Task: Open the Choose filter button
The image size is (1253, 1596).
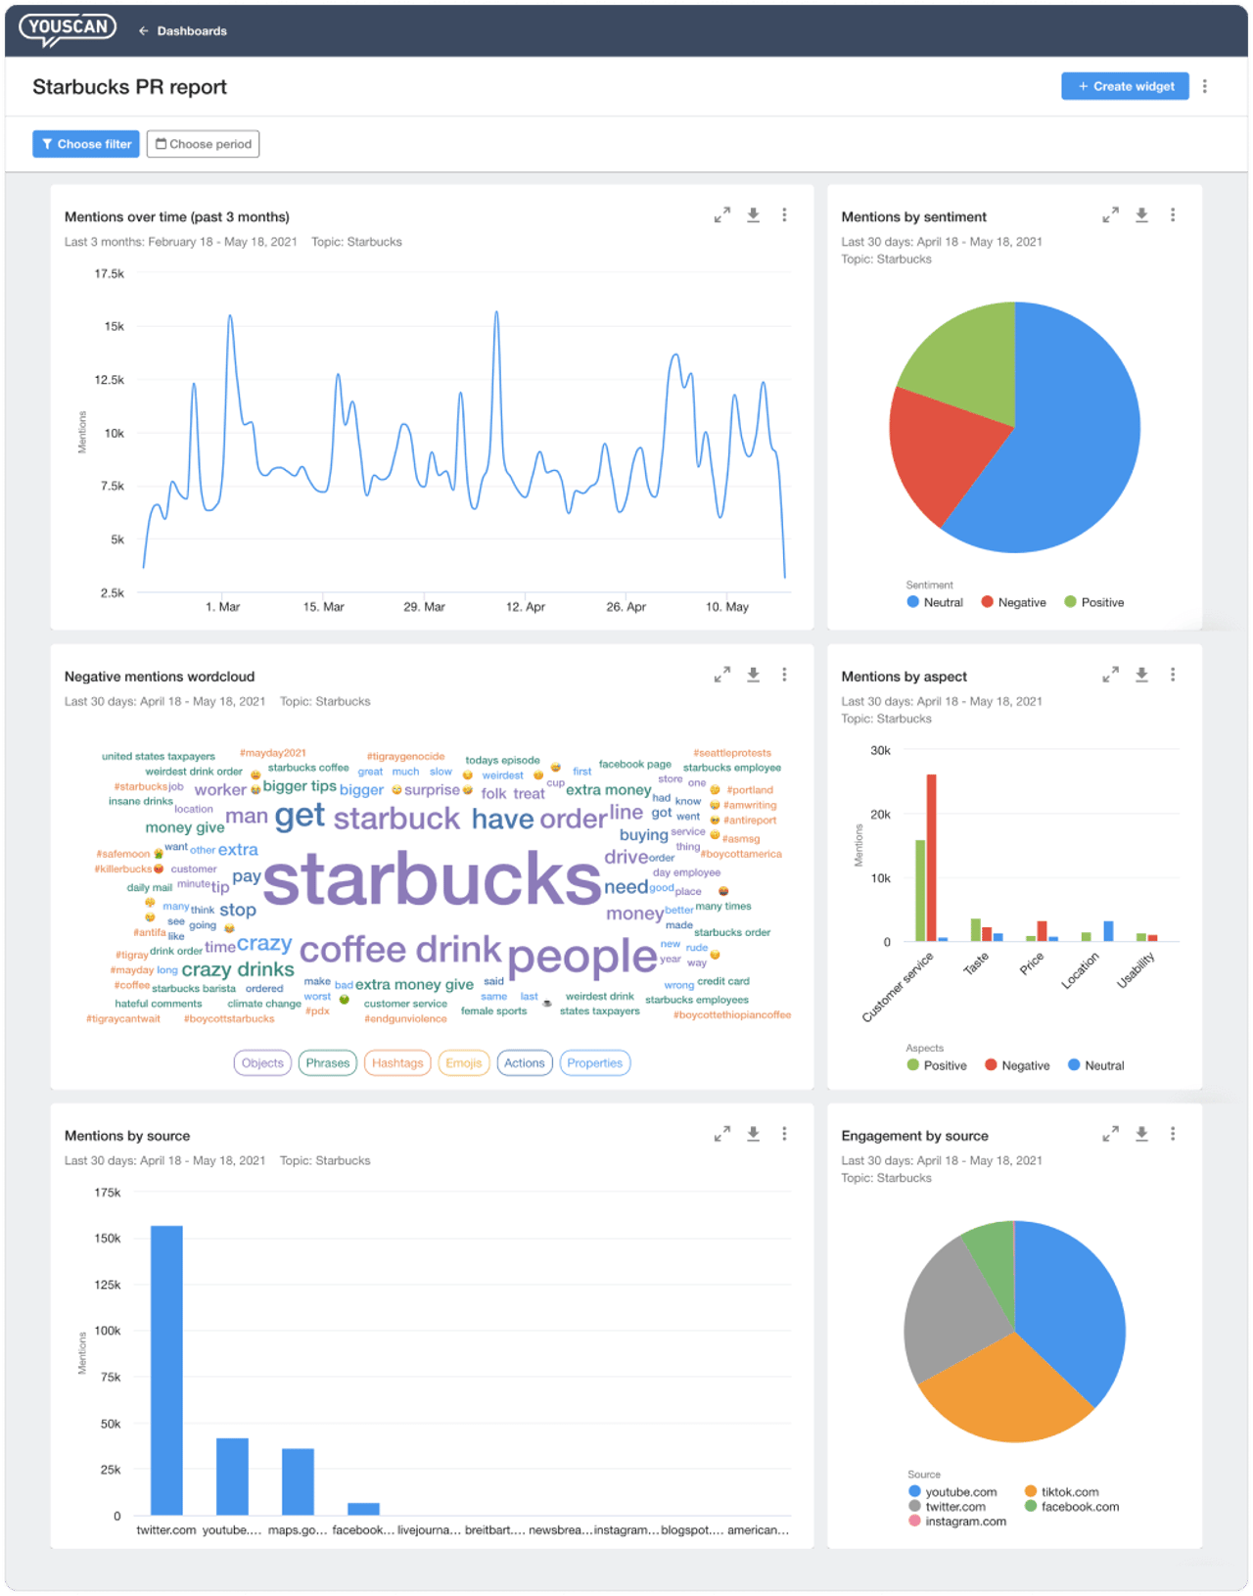Action: 86,144
